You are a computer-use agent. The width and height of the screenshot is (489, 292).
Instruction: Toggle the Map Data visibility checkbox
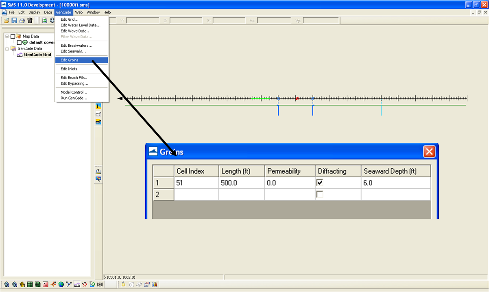coord(13,36)
